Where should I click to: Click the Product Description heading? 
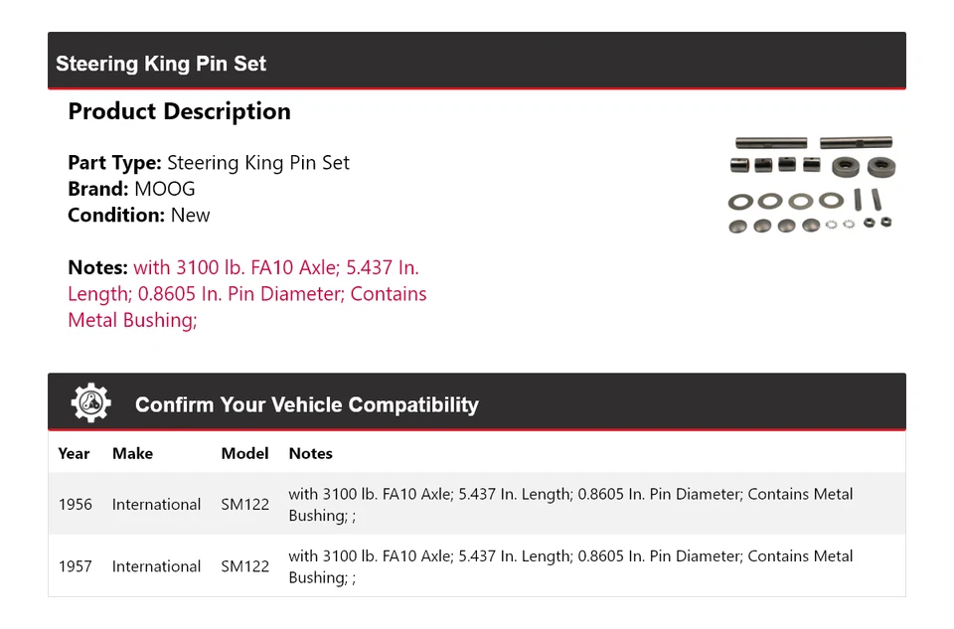[179, 111]
